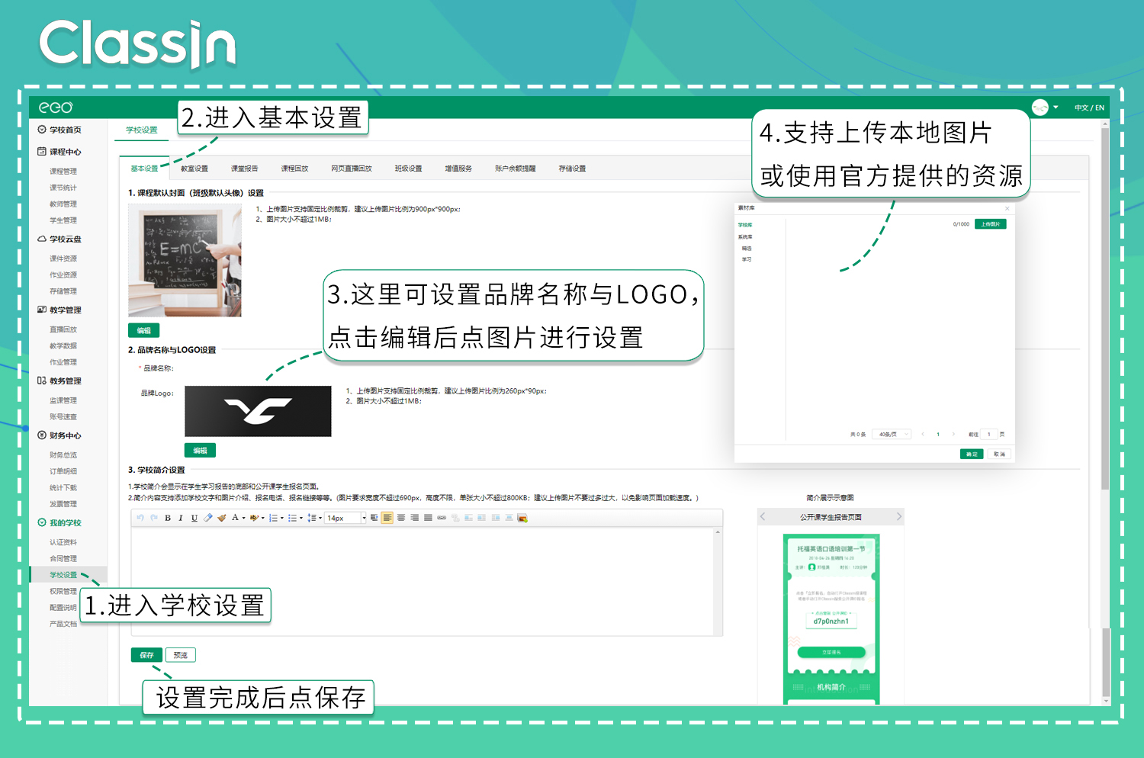Clear formatting with the eraser icon
This screenshot has height=758, width=1144.
click(208, 518)
